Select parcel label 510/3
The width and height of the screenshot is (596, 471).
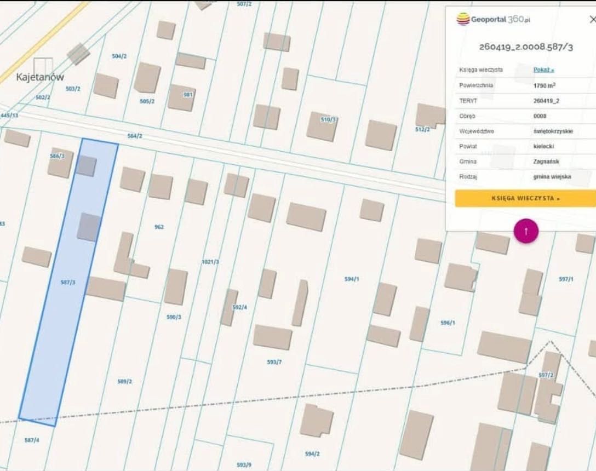(329, 119)
